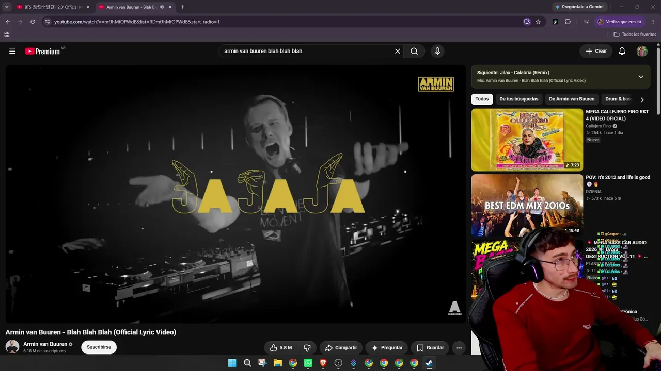
Task: Open the Windows Start menu
Action: 232,363
